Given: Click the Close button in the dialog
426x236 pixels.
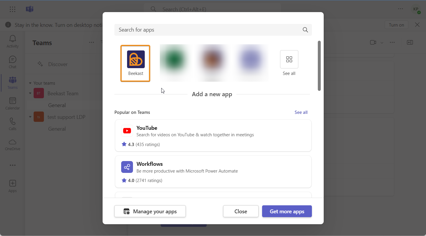Looking at the screenshot, I should pos(241,211).
